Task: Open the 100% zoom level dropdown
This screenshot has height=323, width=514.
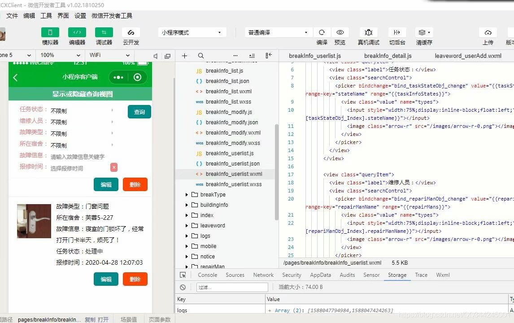Action: click(x=60, y=55)
